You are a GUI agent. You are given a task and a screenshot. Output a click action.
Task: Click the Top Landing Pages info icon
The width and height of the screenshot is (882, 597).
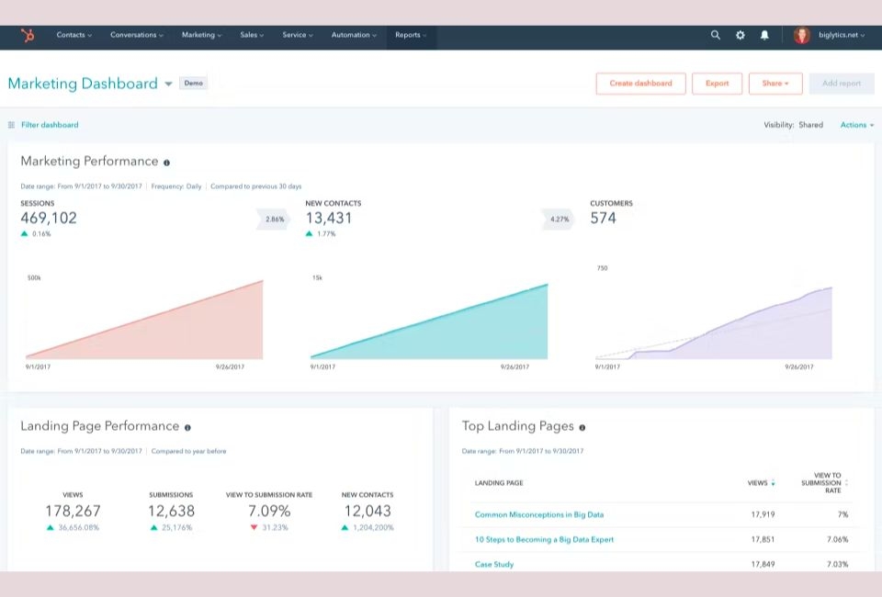582,427
